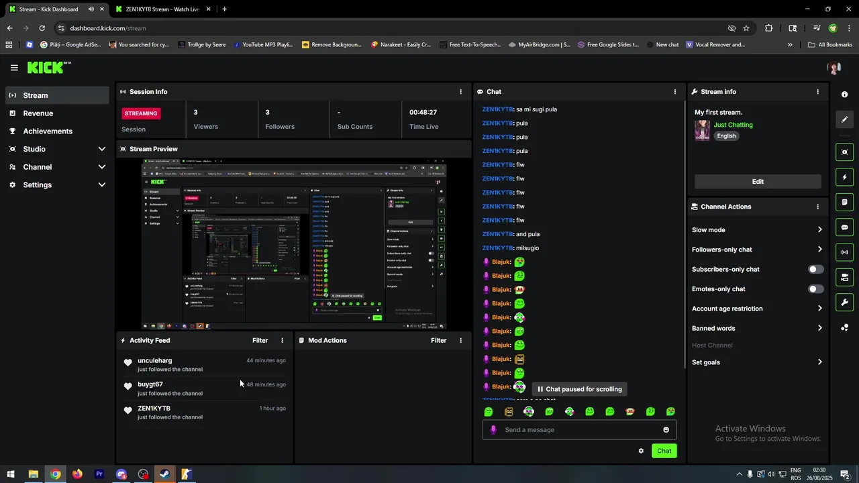Click the STREAMING status badge

point(141,113)
